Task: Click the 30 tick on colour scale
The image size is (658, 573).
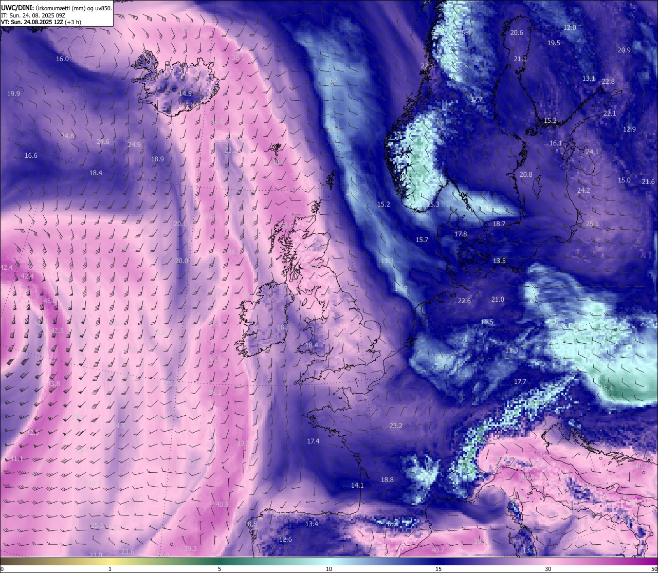Action: point(548,569)
